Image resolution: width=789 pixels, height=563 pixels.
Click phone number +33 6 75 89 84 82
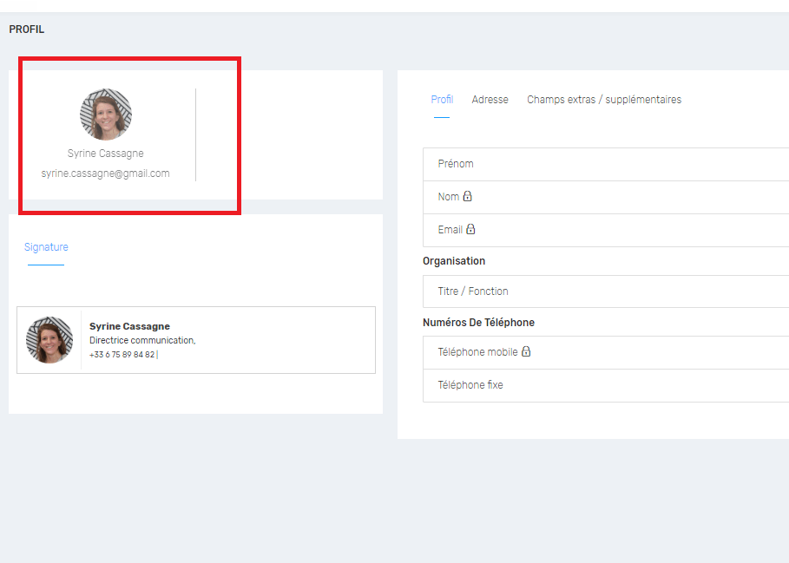point(122,355)
